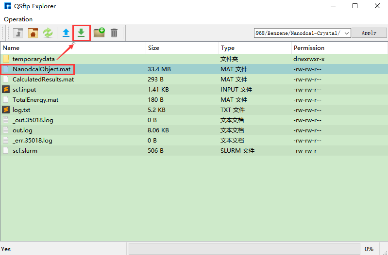The height and width of the screenshot is (255, 388).
Task: Download the selected file with green arrow
Action: pos(81,33)
